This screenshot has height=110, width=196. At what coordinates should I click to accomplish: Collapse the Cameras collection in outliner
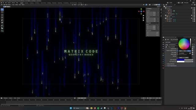point(164,8)
